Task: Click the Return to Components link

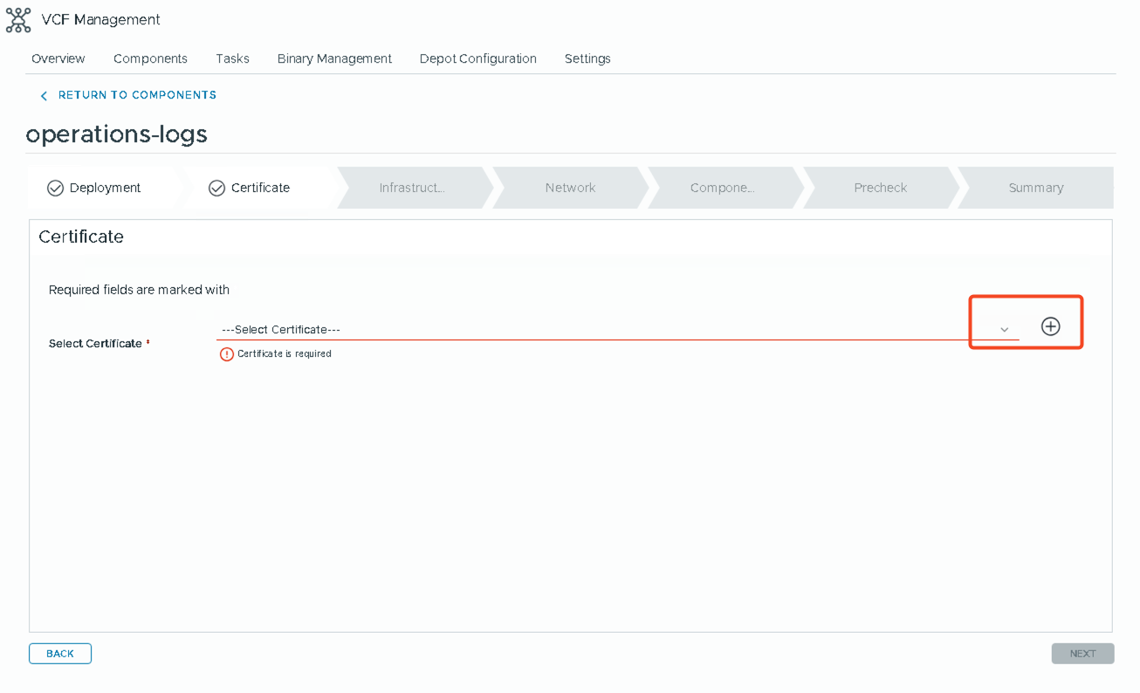Action: 137,95
